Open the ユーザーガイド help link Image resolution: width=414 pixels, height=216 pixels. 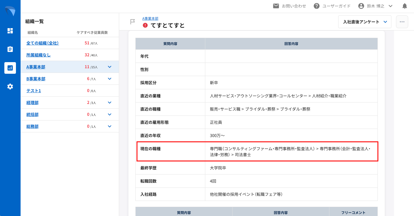point(332,6)
